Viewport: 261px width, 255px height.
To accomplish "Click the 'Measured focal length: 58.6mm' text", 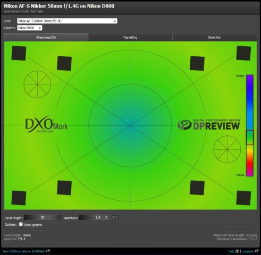I will (235, 235).
